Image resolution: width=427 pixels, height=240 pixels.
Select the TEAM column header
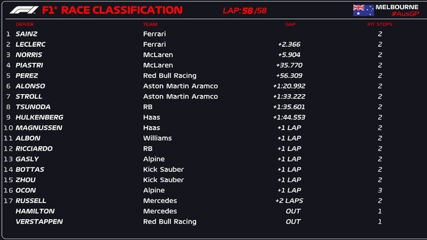pos(150,24)
